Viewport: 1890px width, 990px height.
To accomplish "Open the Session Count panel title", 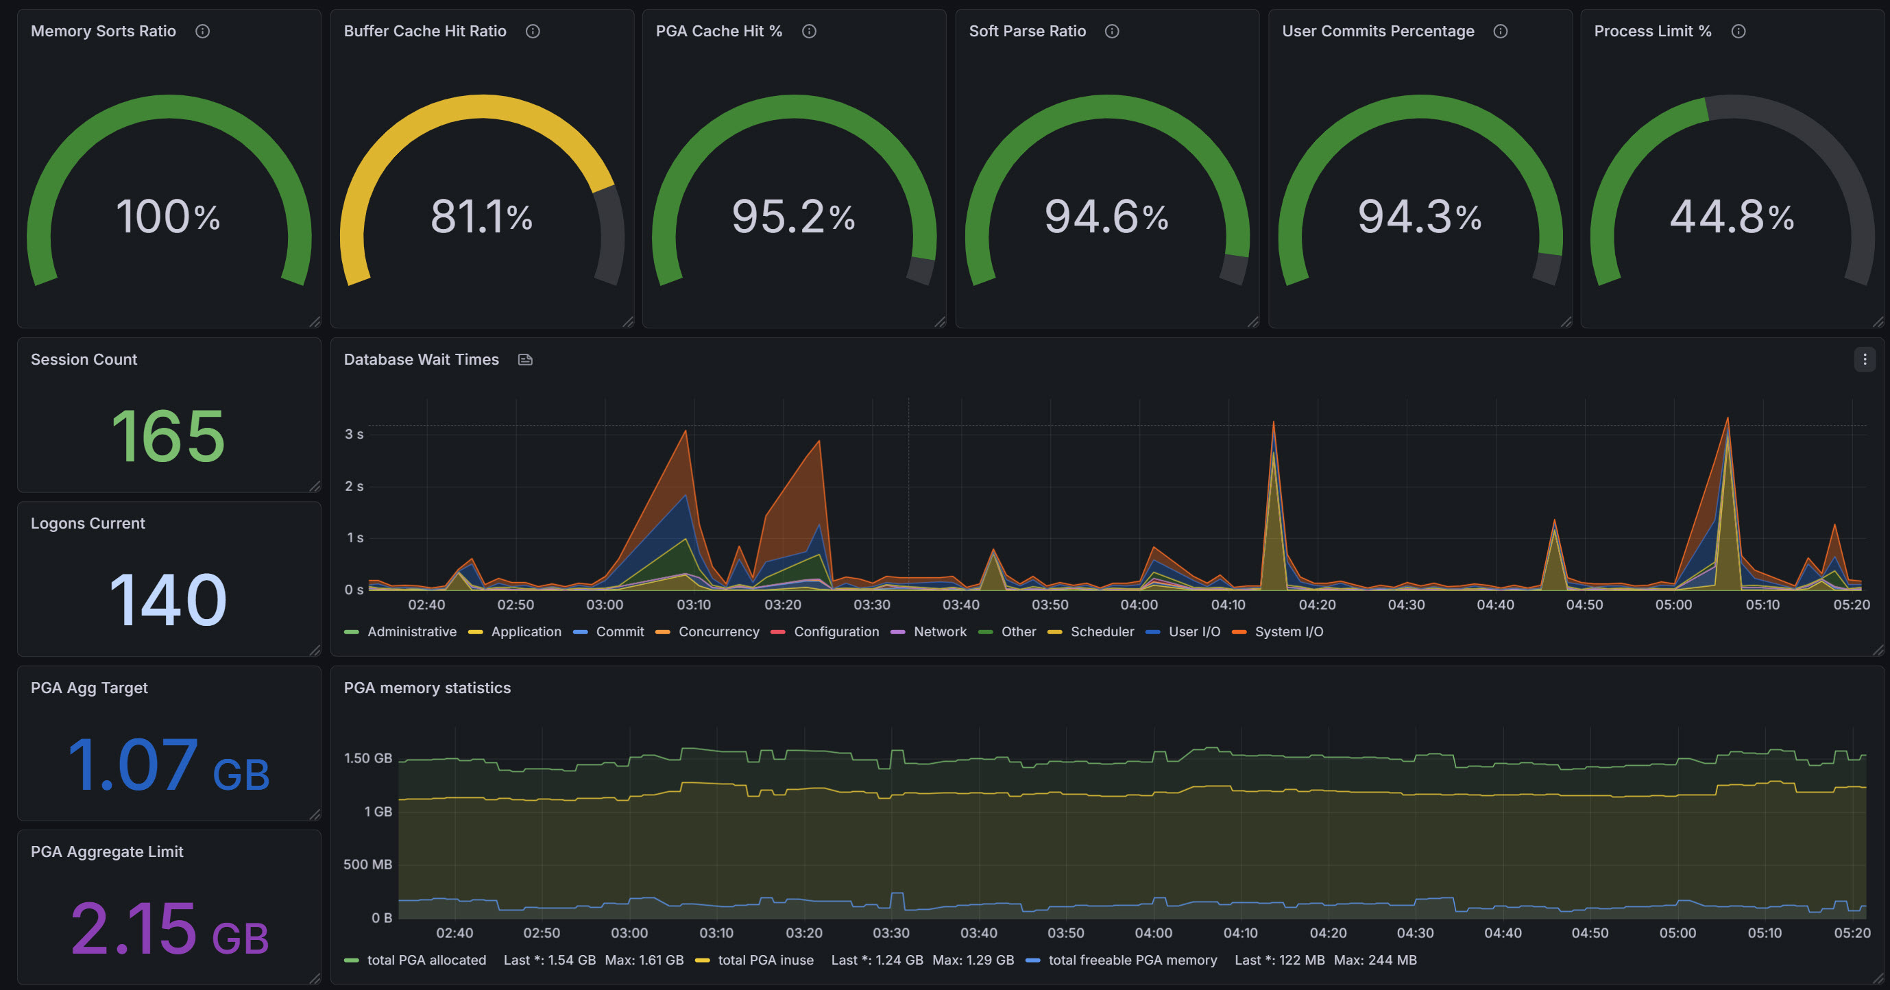I will pyautogui.click(x=84, y=360).
